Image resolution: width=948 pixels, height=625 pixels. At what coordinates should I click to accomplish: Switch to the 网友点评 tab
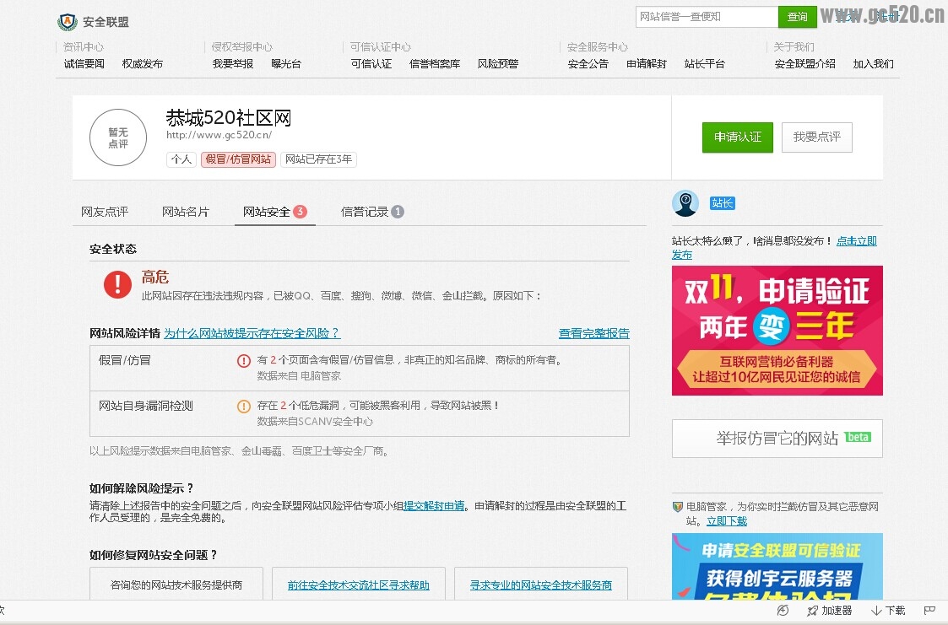106,213
